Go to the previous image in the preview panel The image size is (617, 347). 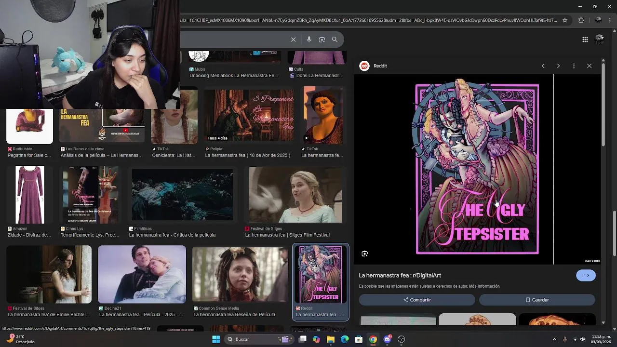tap(543, 66)
